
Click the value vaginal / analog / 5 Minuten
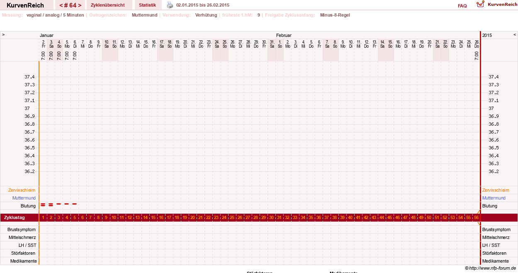(55, 15)
